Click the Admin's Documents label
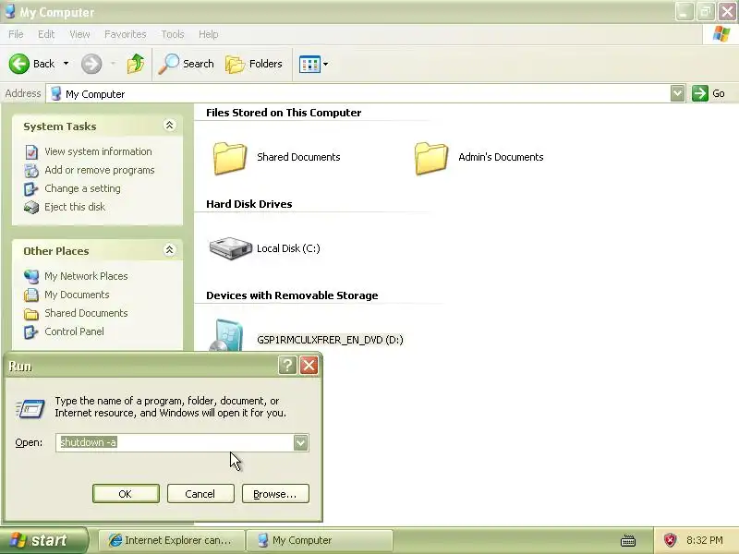The image size is (739, 554). tap(501, 157)
